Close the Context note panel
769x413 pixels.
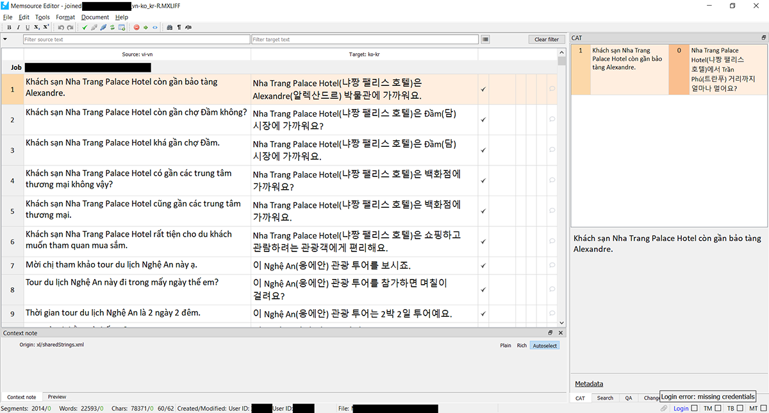pos(561,333)
